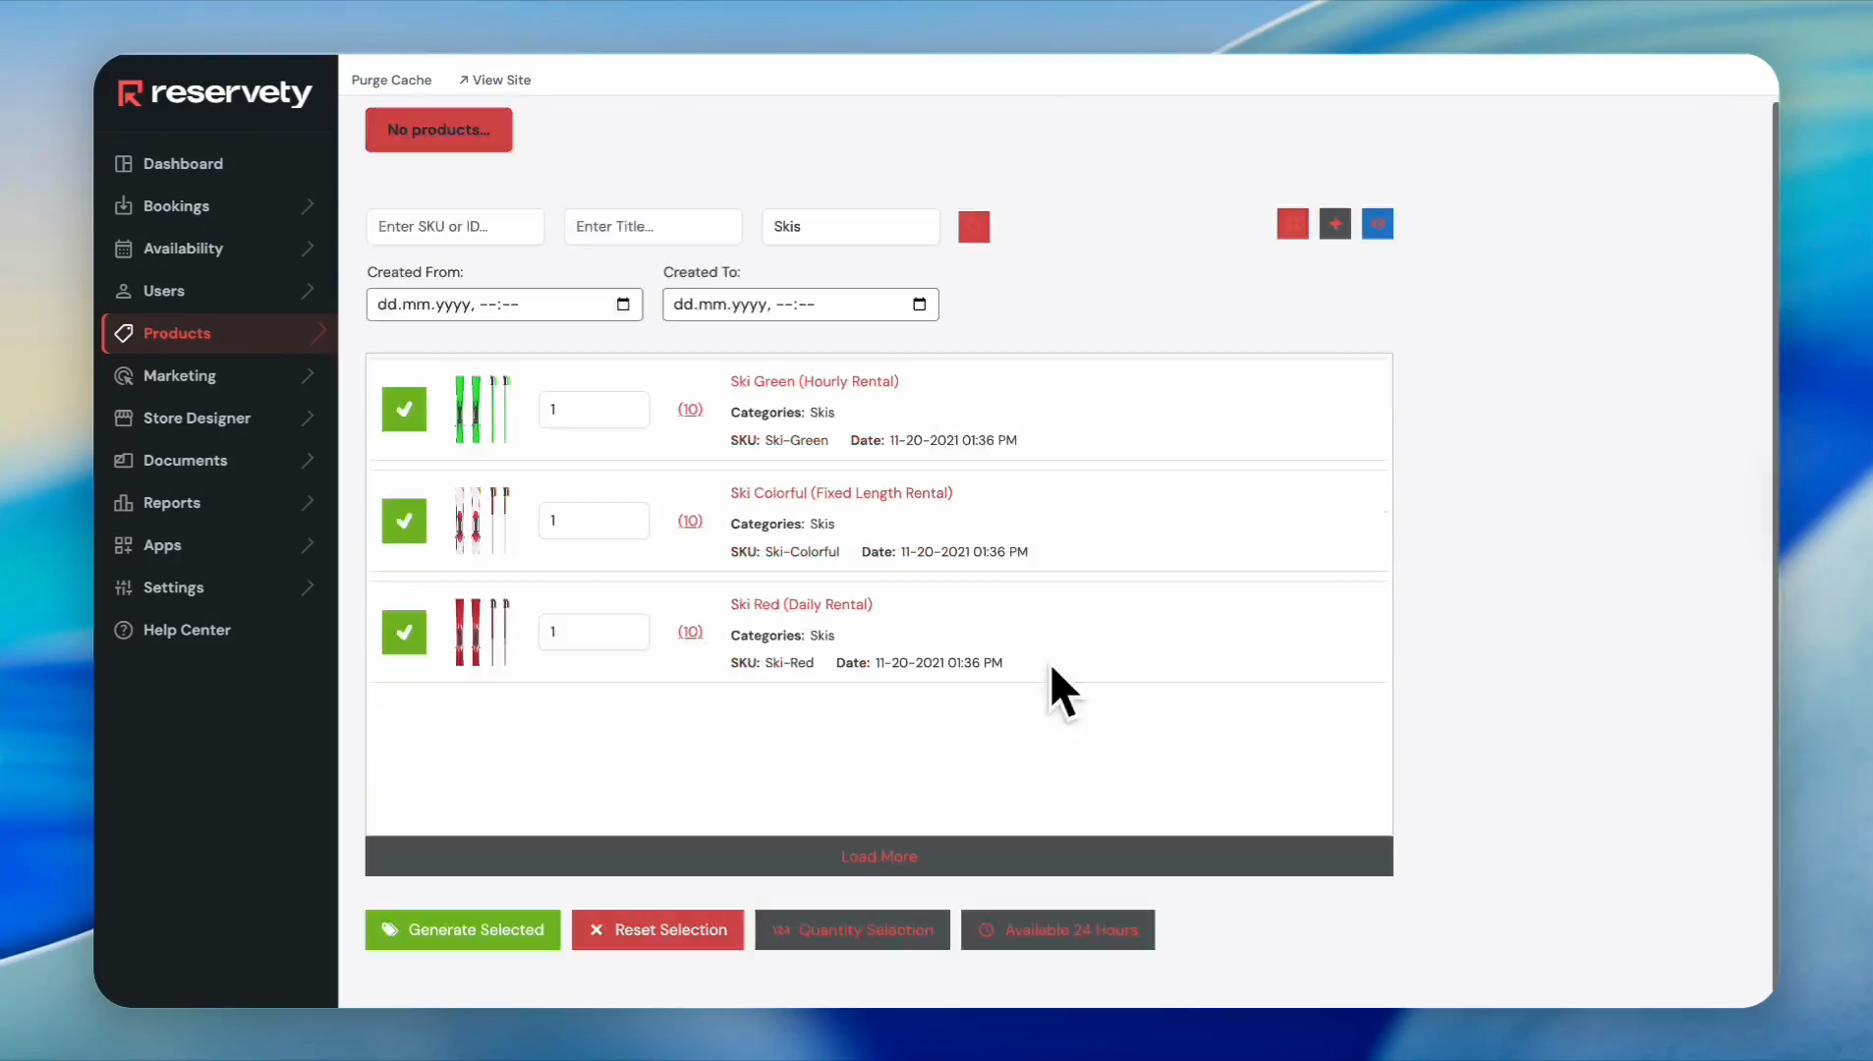
Task: Click the Dashboard icon in the sidebar
Action: [x=124, y=164]
